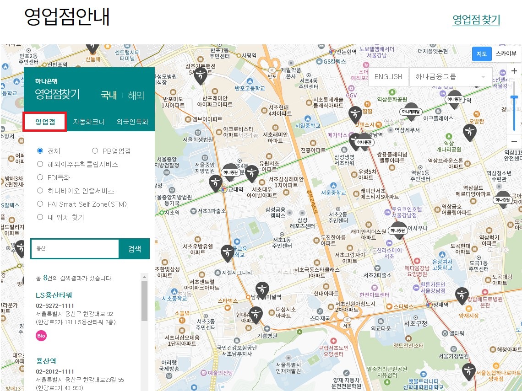Click the ENGLISH language button
Image resolution: width=522 pixels, height=391 pixels.
[388, 77]
